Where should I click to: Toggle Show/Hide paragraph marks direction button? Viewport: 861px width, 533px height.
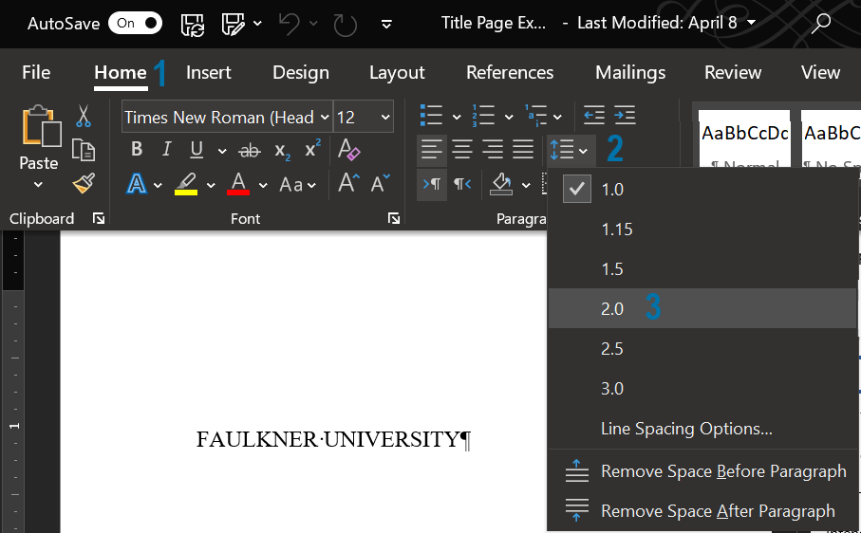click(x=432, y=184)
